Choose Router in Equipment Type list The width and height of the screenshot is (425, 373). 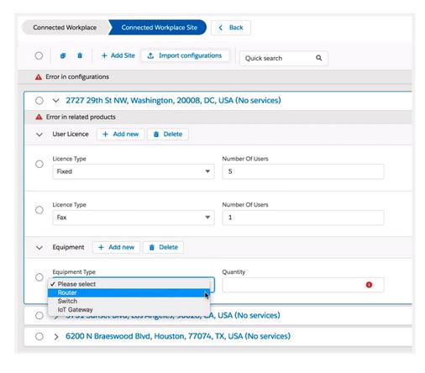tap(129, 292)
